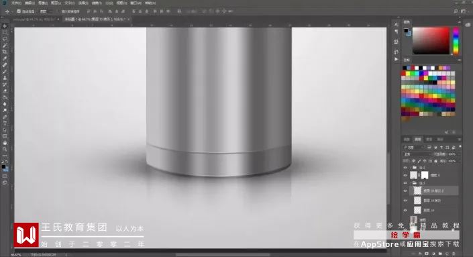This screenshot has width=473, height=257.
Task: Toggle the lock image pixels brush icon
Action: [419, 161]
